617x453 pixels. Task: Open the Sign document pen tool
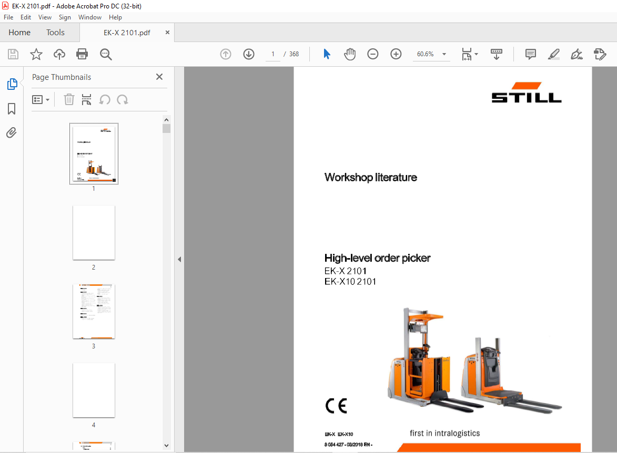click(576, 54)
